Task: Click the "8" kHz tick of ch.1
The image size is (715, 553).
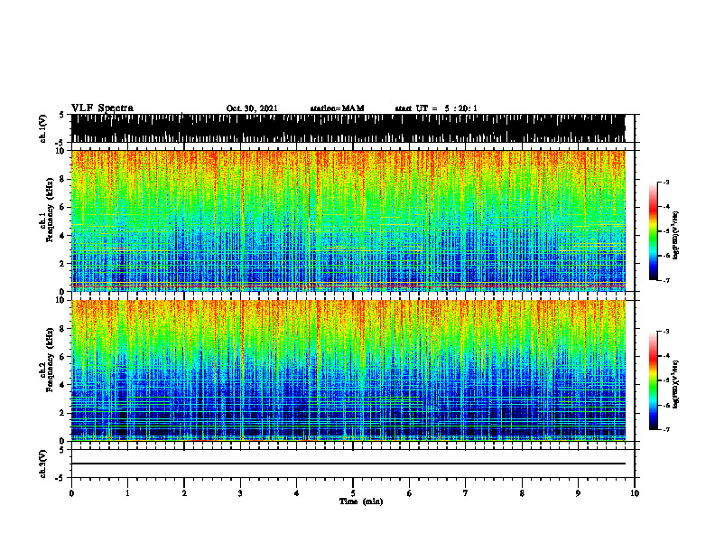Action: (x=63, y=179)
